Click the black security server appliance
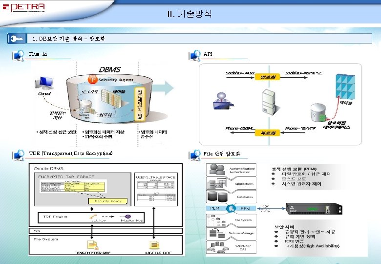This screenshot has width=381, height=264. [314, 209]
